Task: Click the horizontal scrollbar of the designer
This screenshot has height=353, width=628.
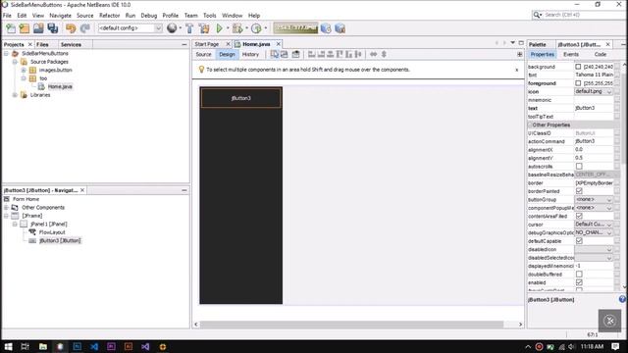Action: [x=351, y=325]
